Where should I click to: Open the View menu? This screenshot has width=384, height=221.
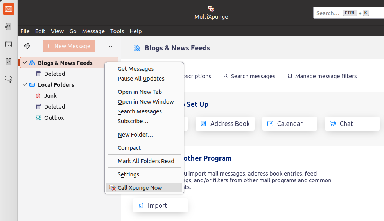tap(57, 31)
